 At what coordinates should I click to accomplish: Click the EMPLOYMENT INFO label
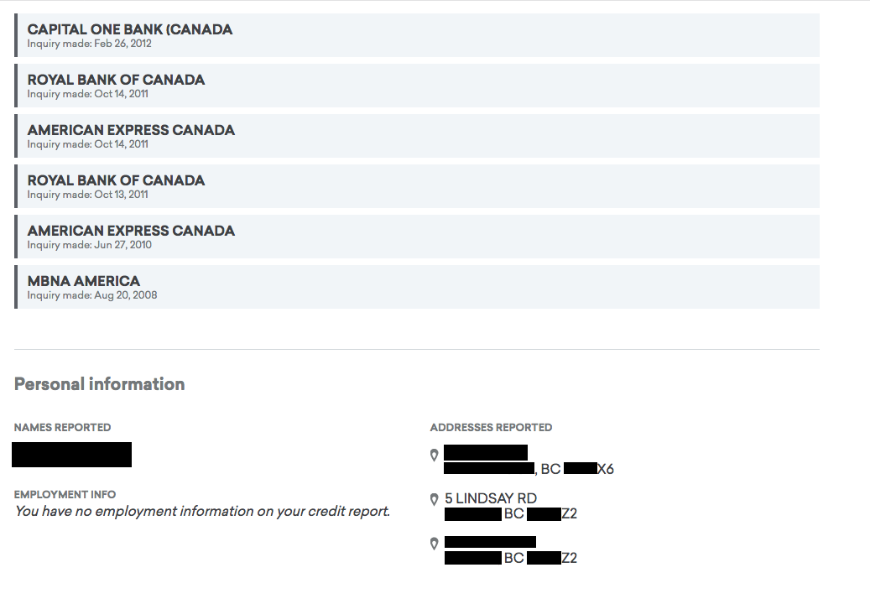click(65, 494)
